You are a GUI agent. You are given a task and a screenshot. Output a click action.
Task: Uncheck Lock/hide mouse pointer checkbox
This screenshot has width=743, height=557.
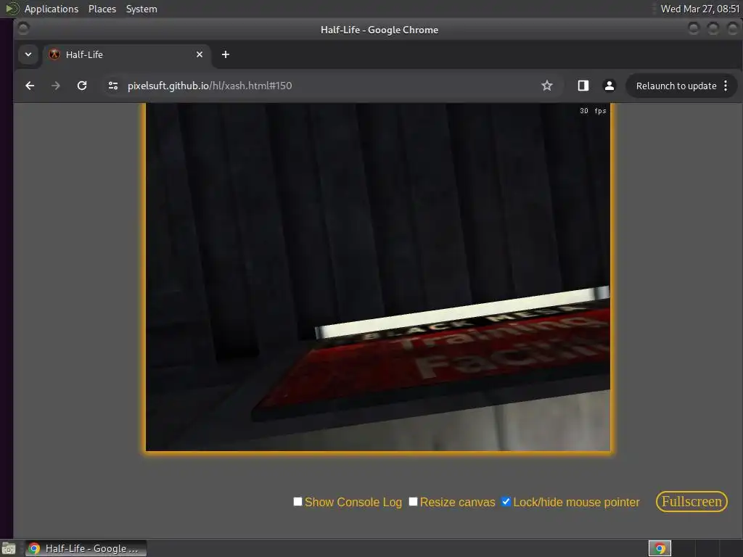point(506,502)
